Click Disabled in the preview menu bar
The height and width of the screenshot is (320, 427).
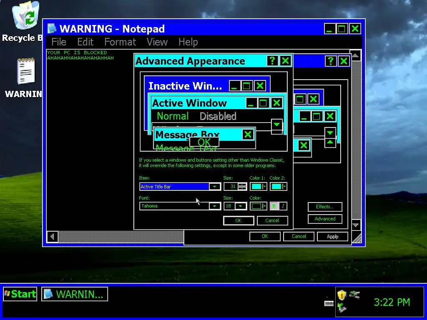pos(218,116)
